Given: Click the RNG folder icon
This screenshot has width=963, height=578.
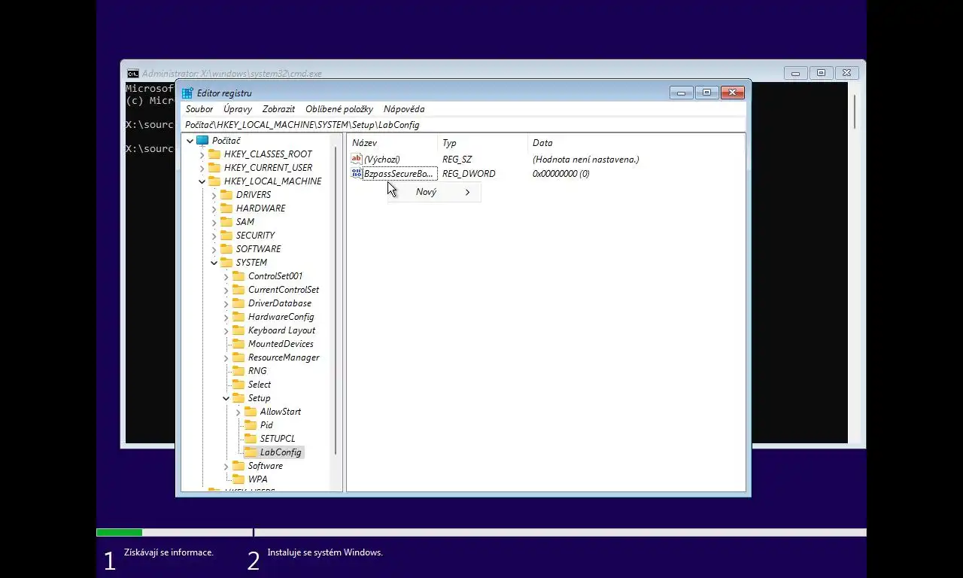Looking at the screenshot, I should point(238,371).
